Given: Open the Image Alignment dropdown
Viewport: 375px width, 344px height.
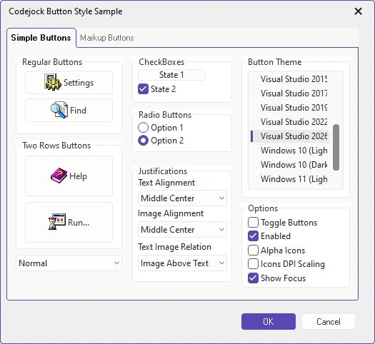Looking at the screenshot, I should click(182, 229).
